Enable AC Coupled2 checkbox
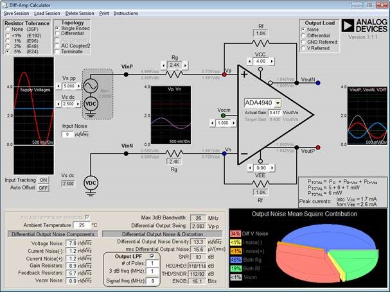Screen dimensions: 390x292 57,46
